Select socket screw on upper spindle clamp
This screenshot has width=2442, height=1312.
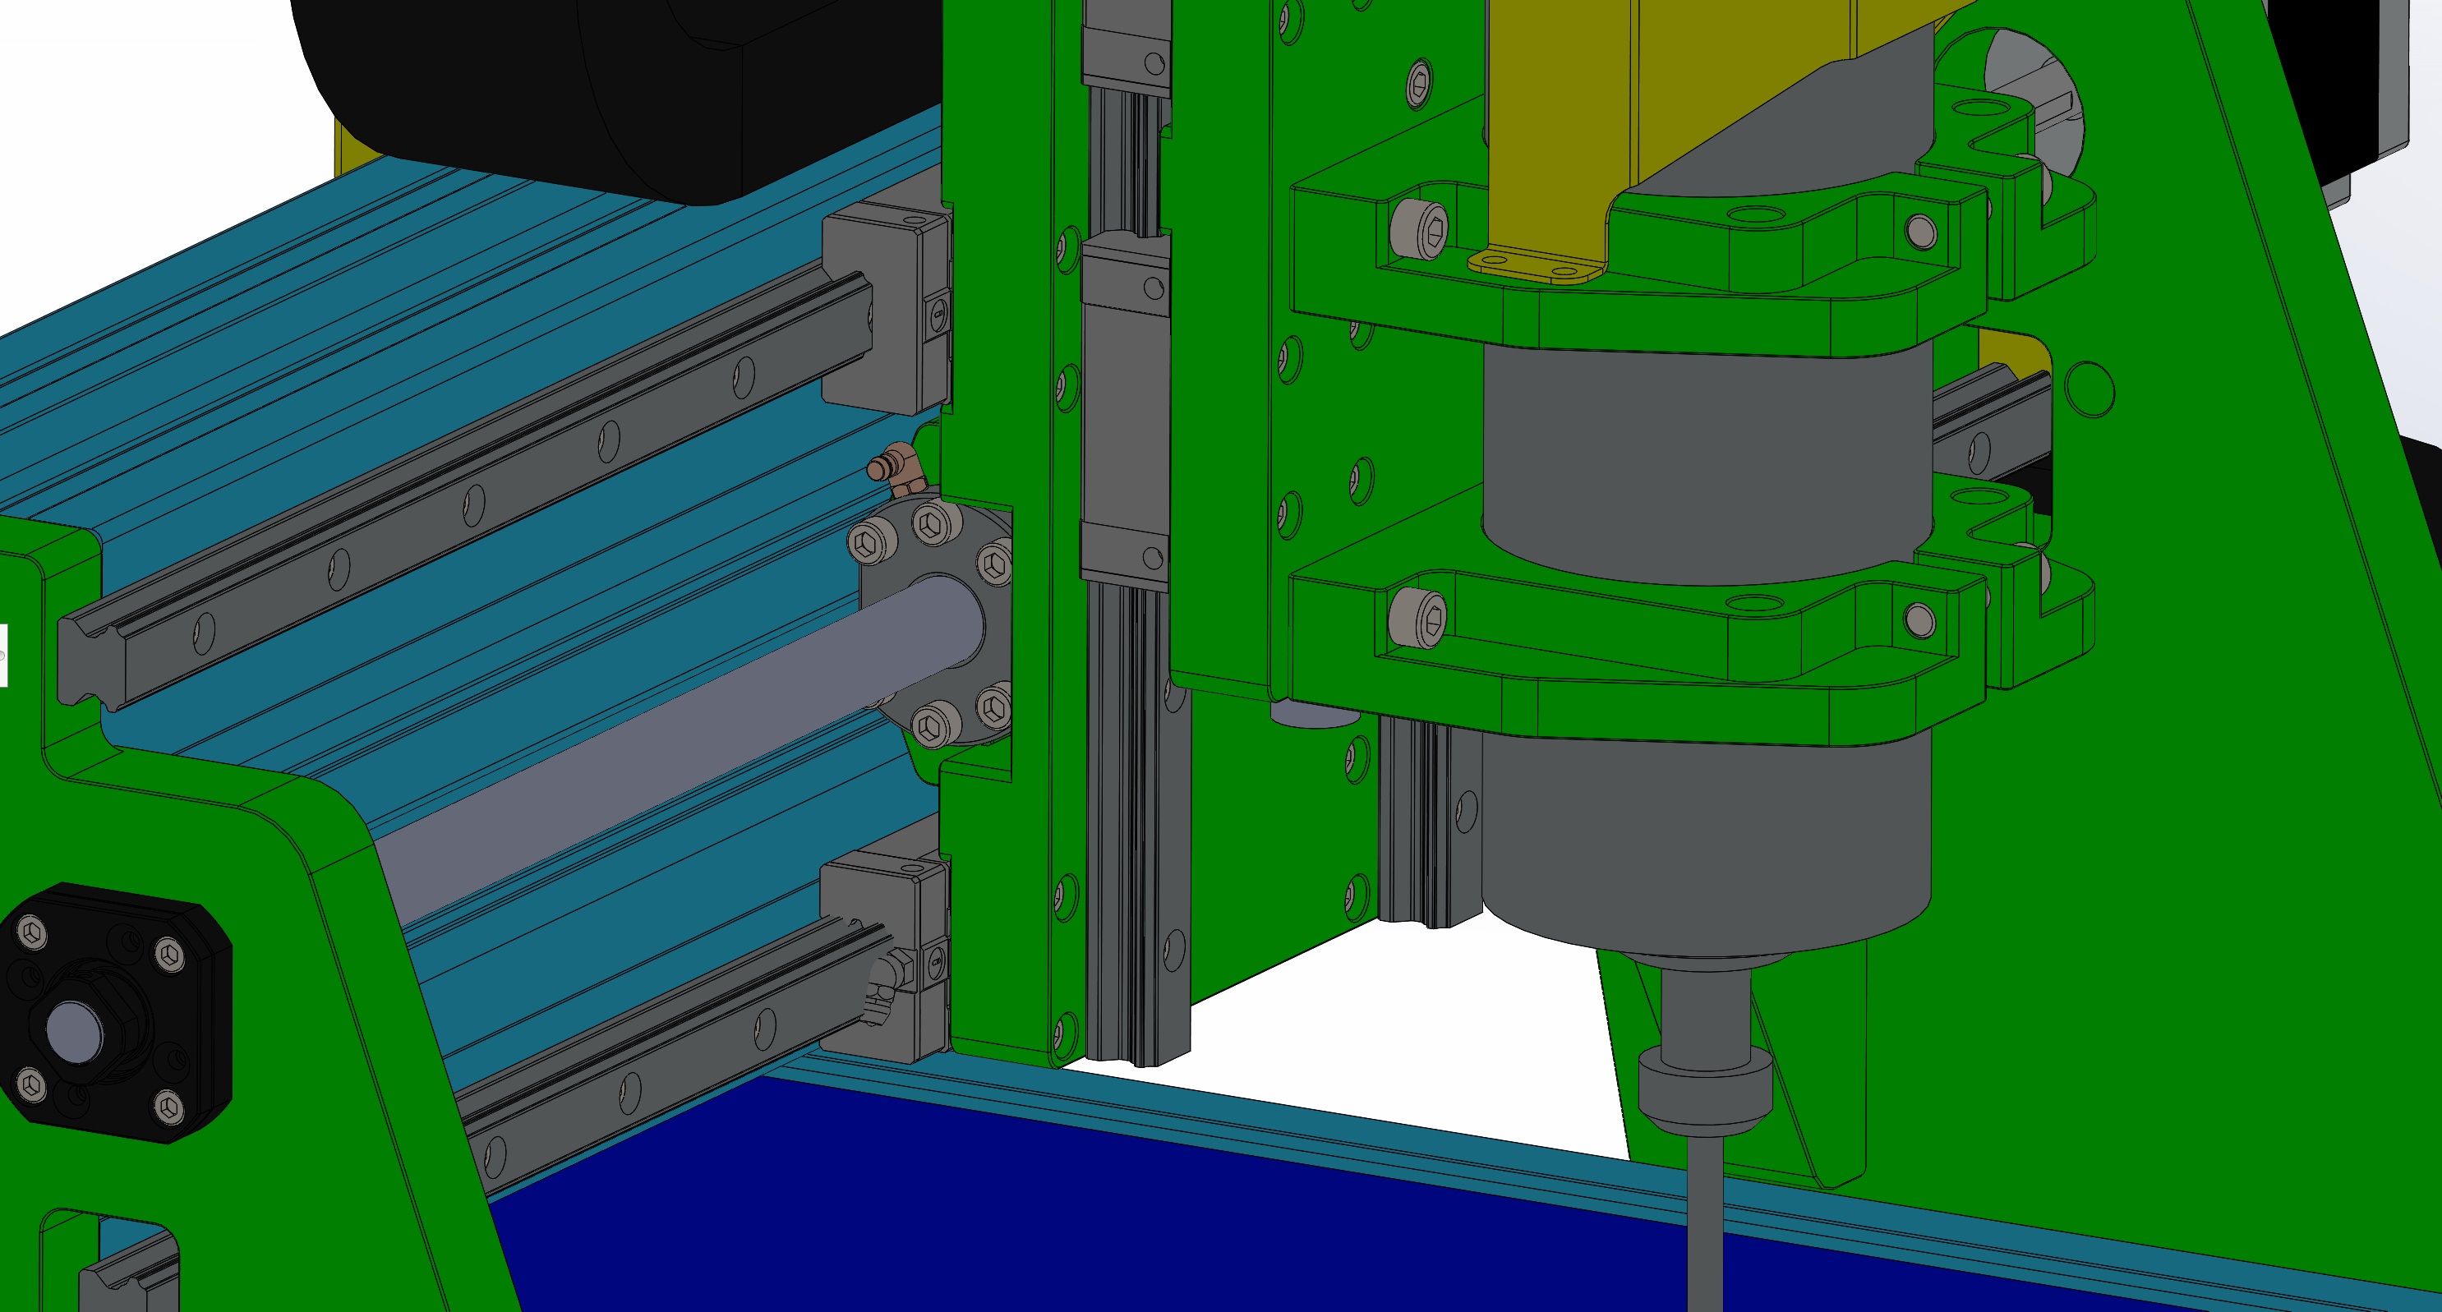[x=1418, y=229]
